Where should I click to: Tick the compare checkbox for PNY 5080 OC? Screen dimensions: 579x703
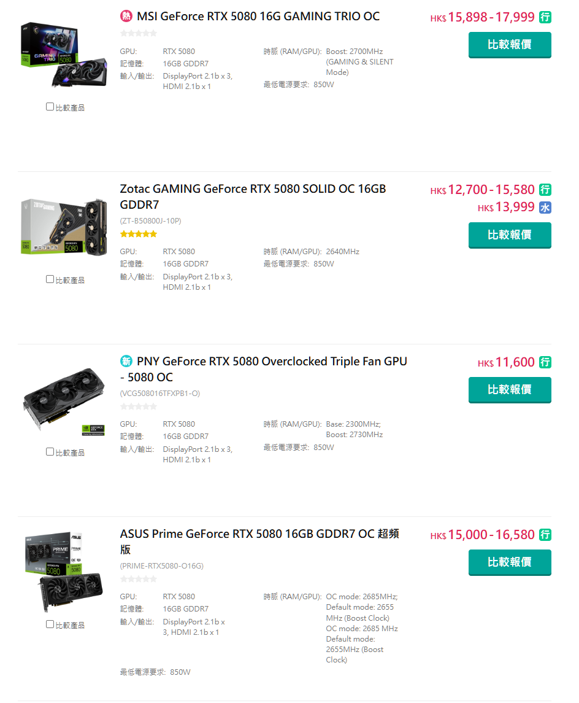[50, 451]
